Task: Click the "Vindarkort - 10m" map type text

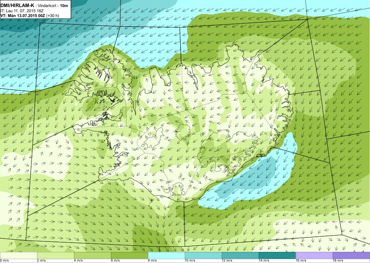Action: coord(53,6)
